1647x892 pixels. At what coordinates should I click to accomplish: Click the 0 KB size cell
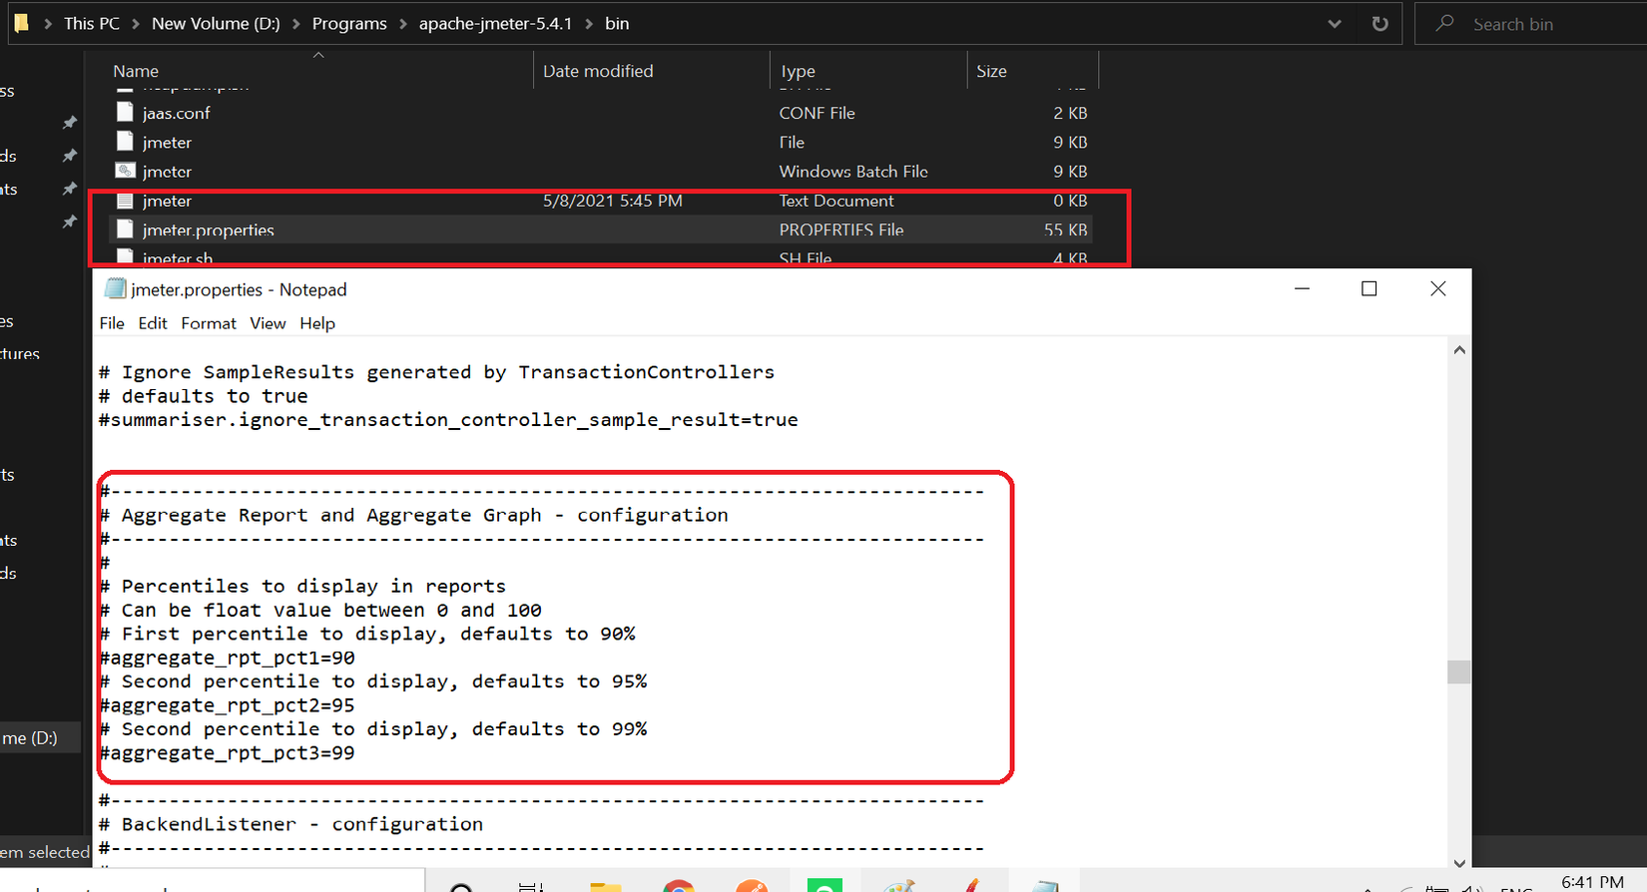1070,201
